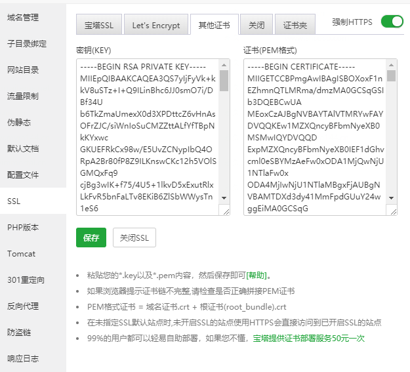The height and width of the screenshot is (372, 410).
Task: Select PHP版本 from the sidebar
Action: pyautogui.click(x=23, y=228)
